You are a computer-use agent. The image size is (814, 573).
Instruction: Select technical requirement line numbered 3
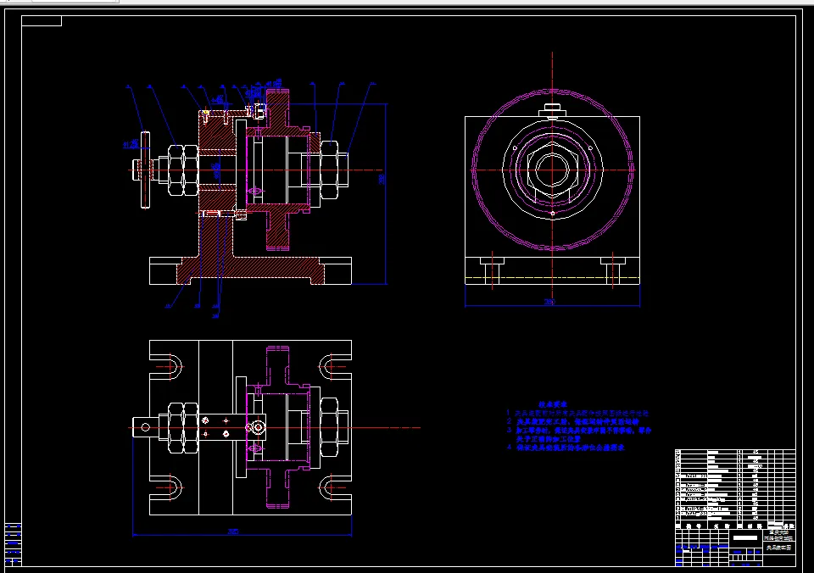579,435
